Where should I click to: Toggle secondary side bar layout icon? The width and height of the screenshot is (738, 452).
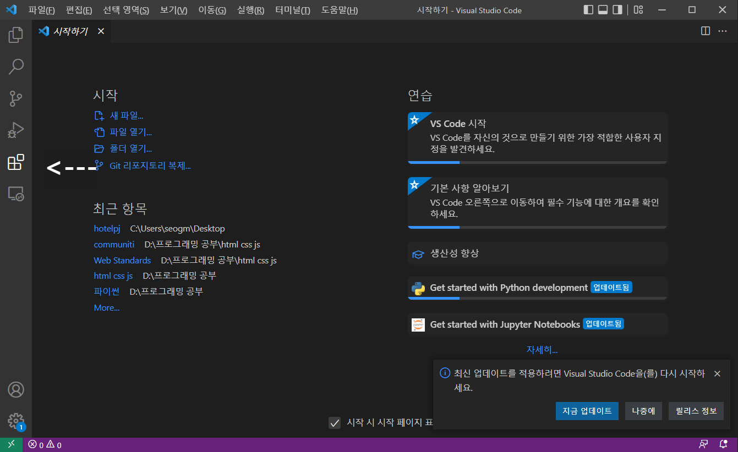tap(617, 10)
